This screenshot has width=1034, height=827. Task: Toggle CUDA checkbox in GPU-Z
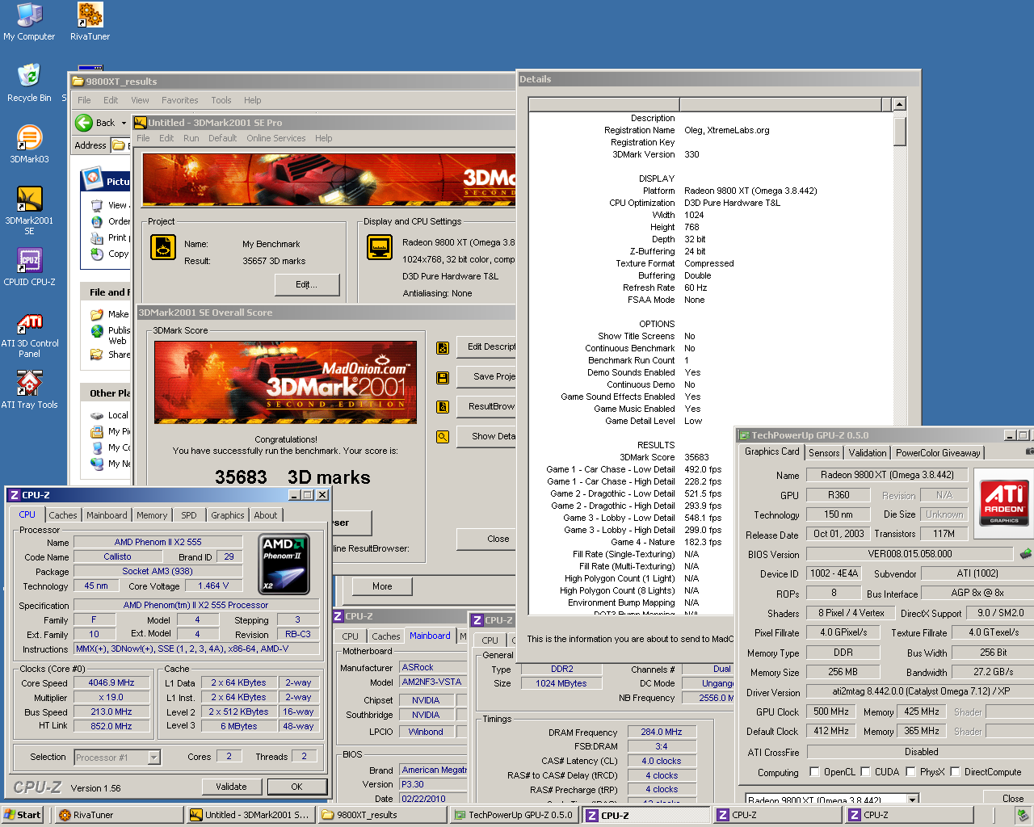point(865,772)
